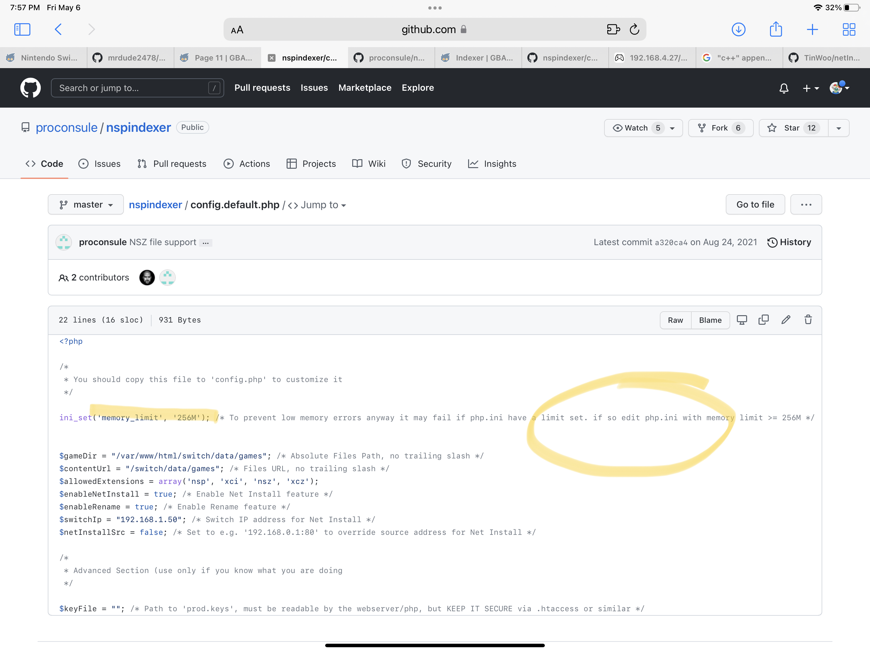Open the desktop view monitor icon
870x652 pixels.
coord(742,320)
